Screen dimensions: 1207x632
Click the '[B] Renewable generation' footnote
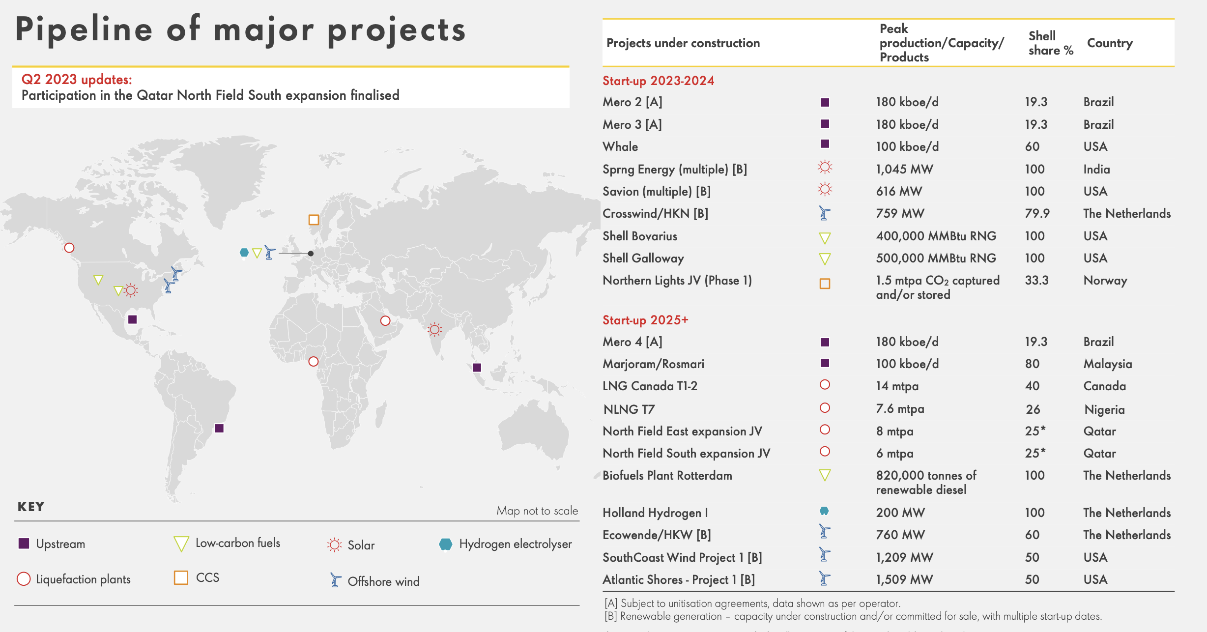tap(853, 616)
